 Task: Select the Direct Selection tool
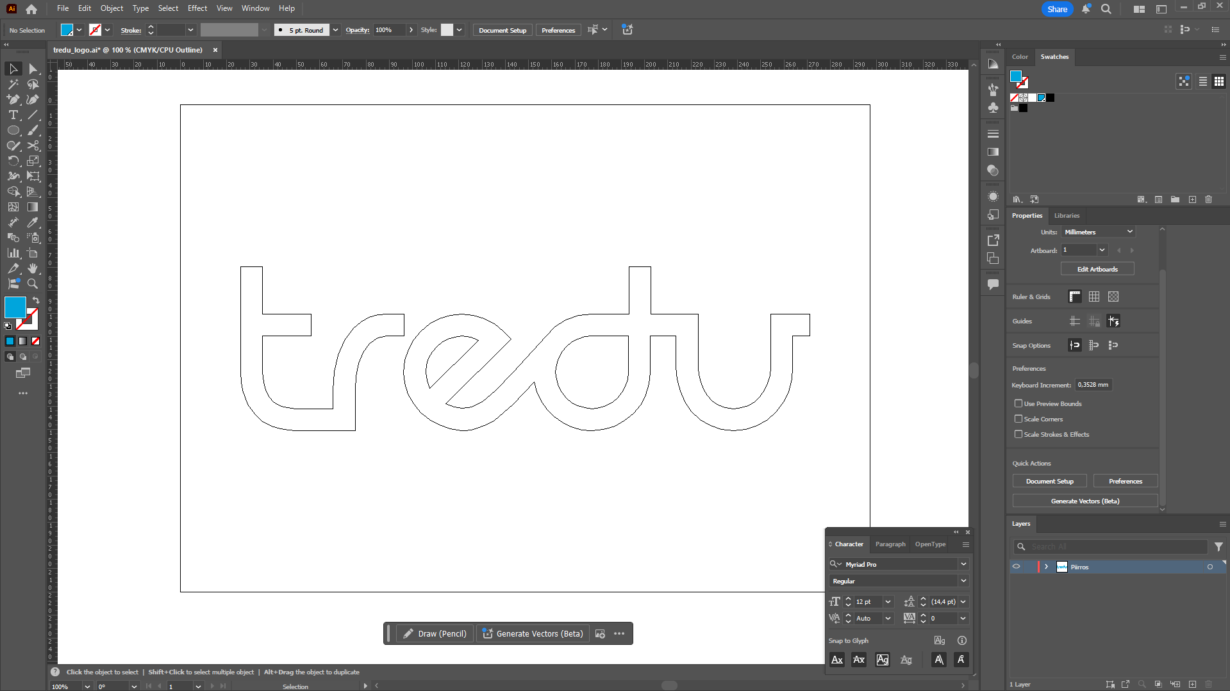(33, 69)
